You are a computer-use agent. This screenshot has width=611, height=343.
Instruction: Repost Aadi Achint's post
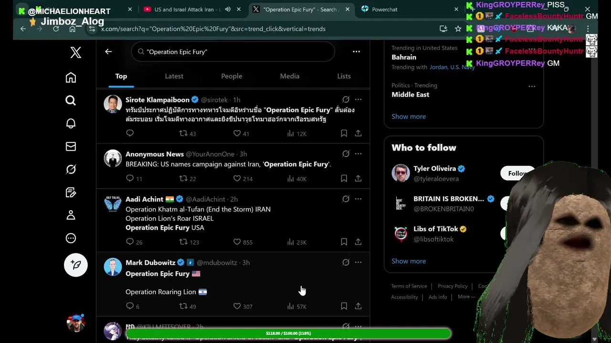tap(189, 242)
